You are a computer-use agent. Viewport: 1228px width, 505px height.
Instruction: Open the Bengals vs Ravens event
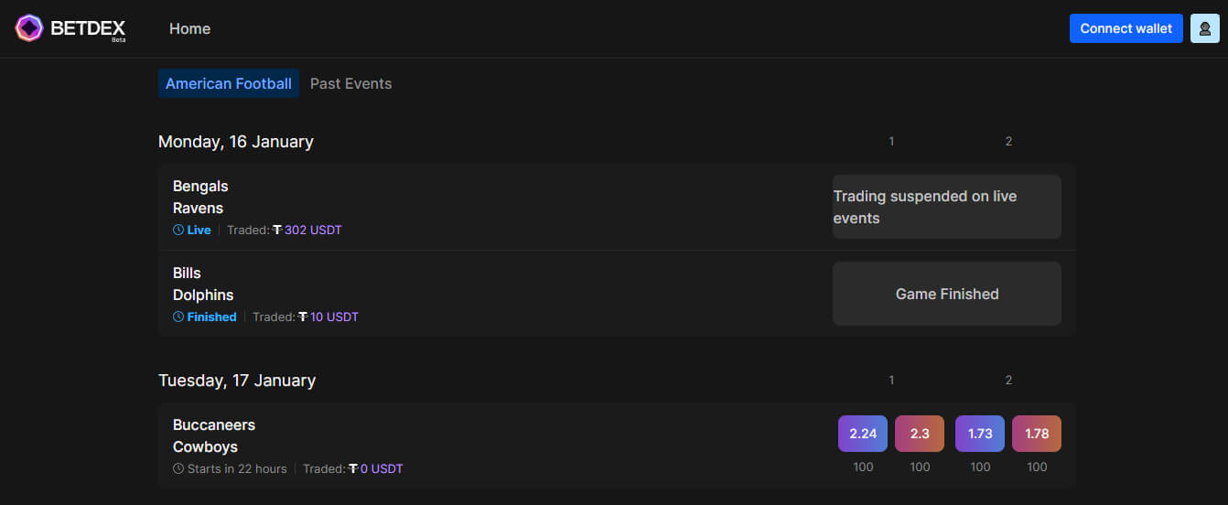200,197
